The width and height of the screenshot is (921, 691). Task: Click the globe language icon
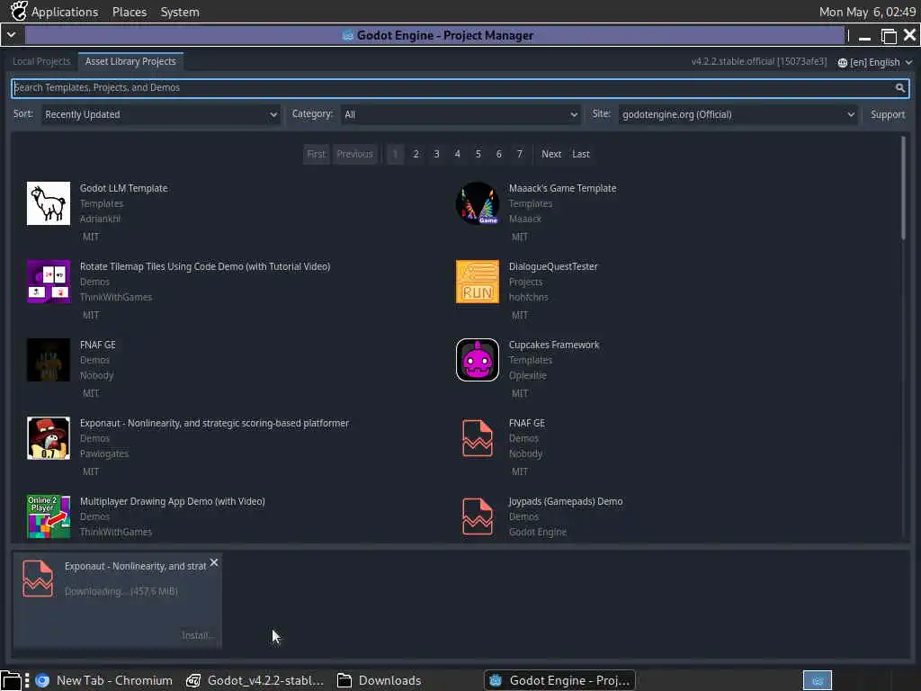click(842, 63)
